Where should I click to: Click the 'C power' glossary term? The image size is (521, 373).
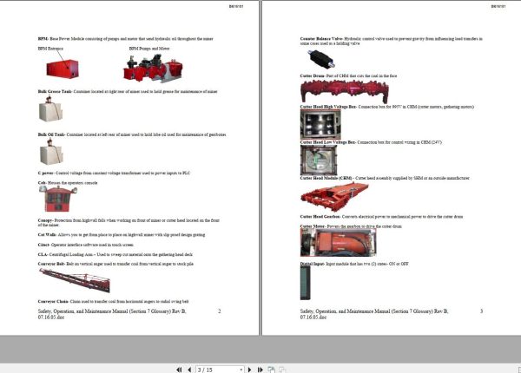click(x=45, y=173)
